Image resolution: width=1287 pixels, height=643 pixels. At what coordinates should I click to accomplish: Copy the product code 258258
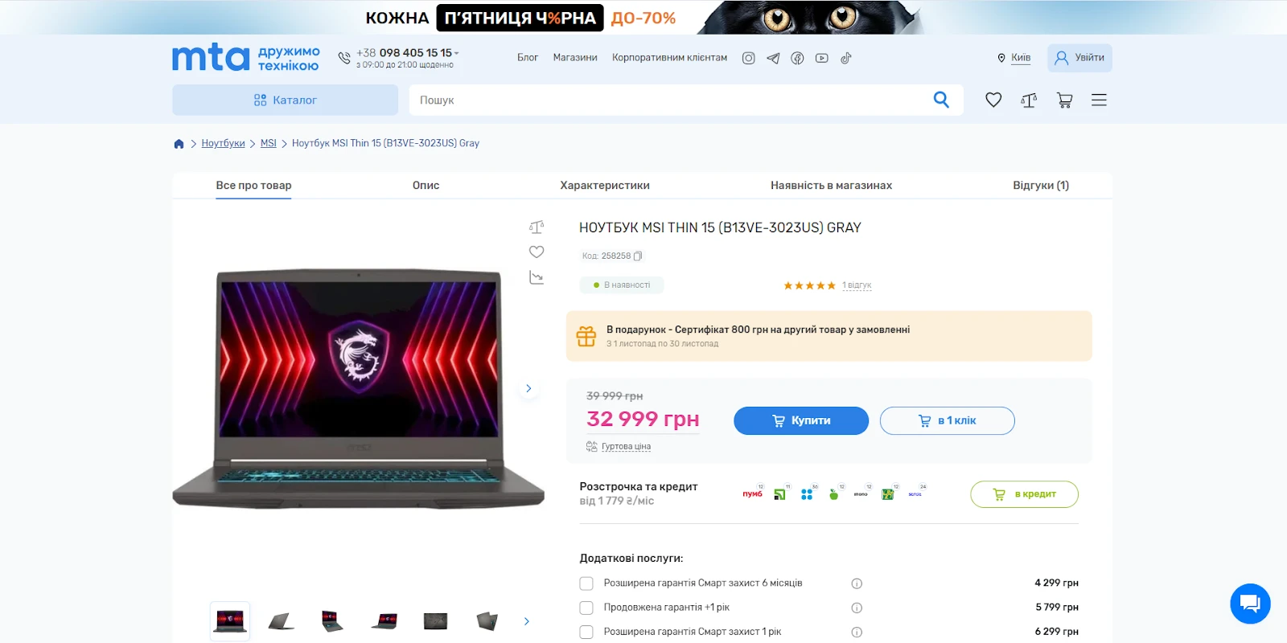coord(638,256)
